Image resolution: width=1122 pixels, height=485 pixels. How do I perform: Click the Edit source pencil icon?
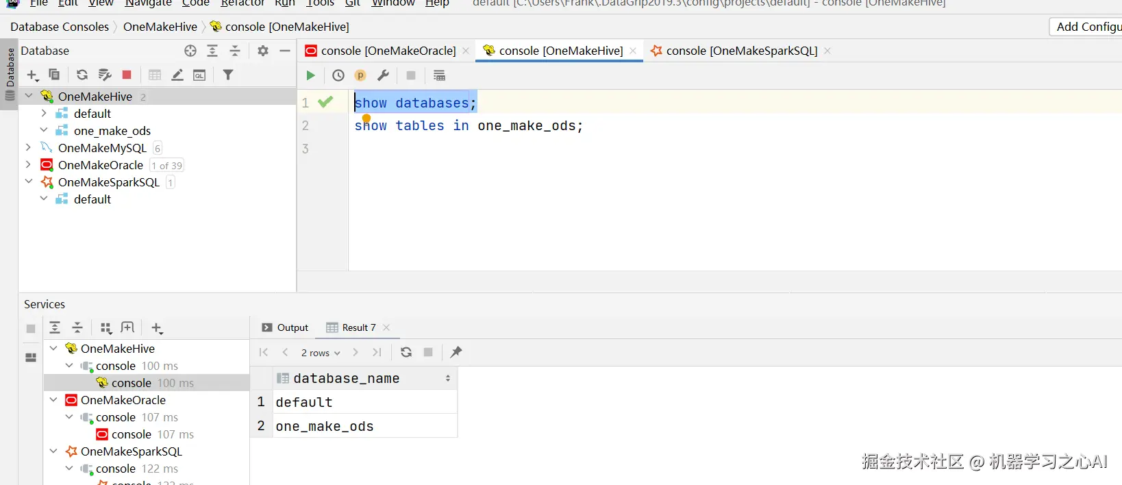(x=177, y=75)
